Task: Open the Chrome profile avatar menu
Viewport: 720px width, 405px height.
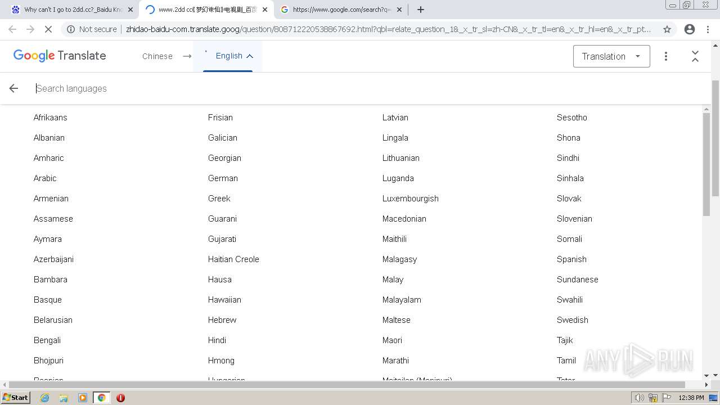Action: point(690,29)
